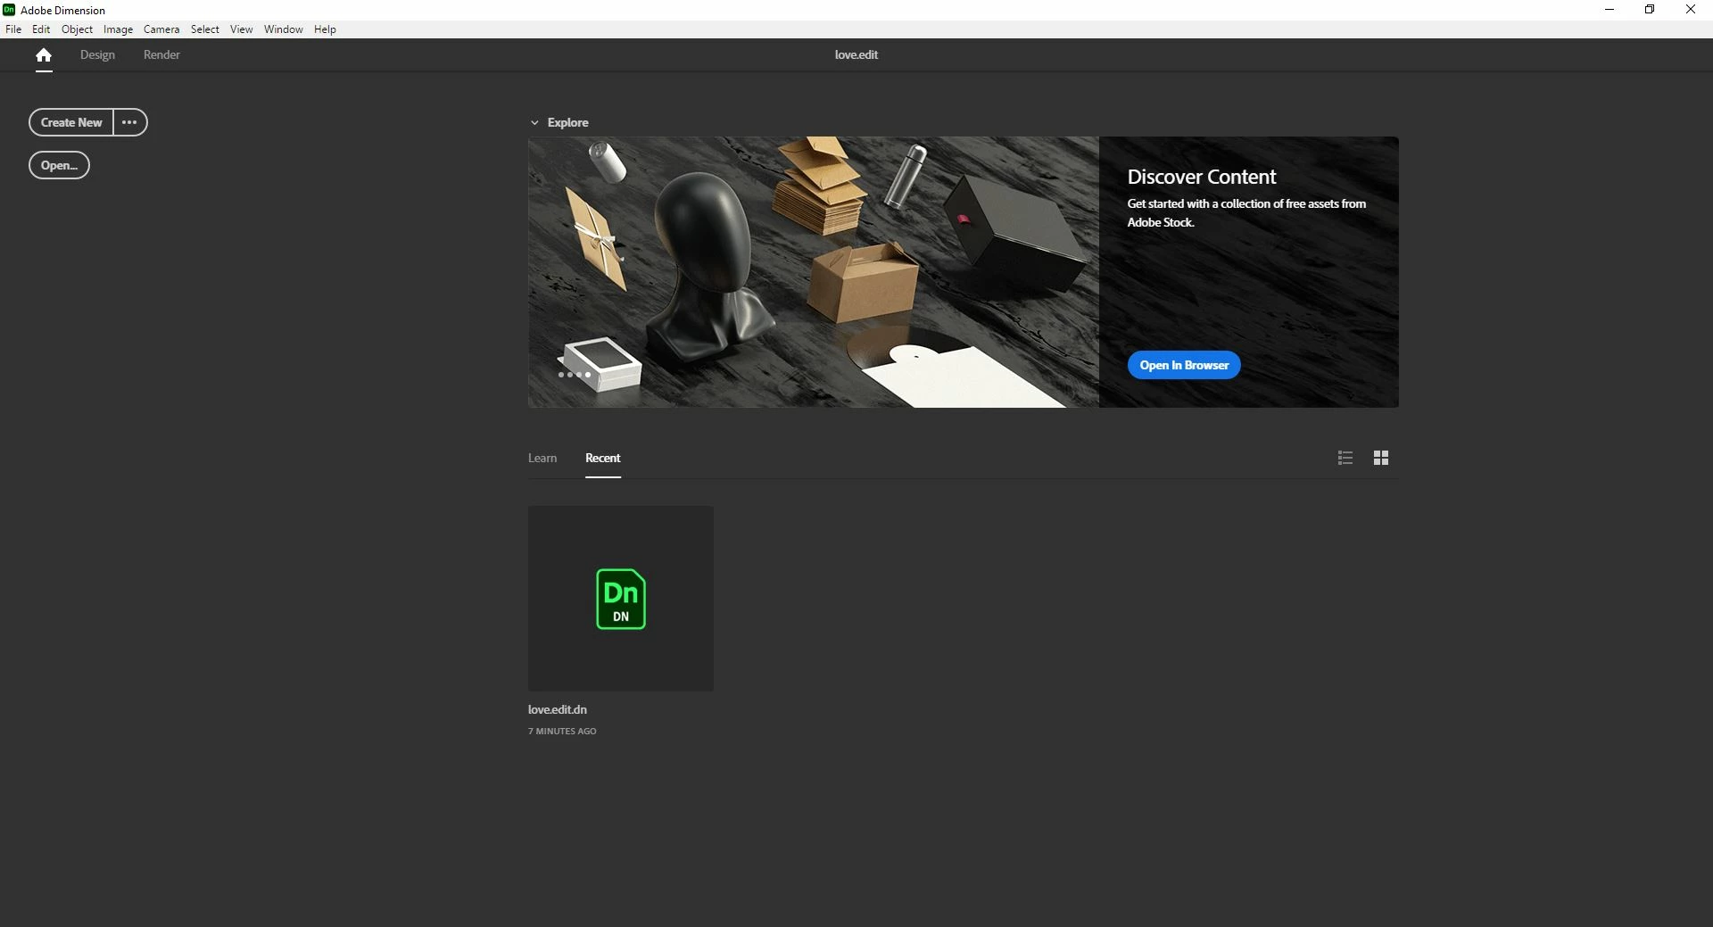The height and width of the screenshot is (927, 1713).
Task: Click the love.edit.dn file name
Action: (558, 710)
